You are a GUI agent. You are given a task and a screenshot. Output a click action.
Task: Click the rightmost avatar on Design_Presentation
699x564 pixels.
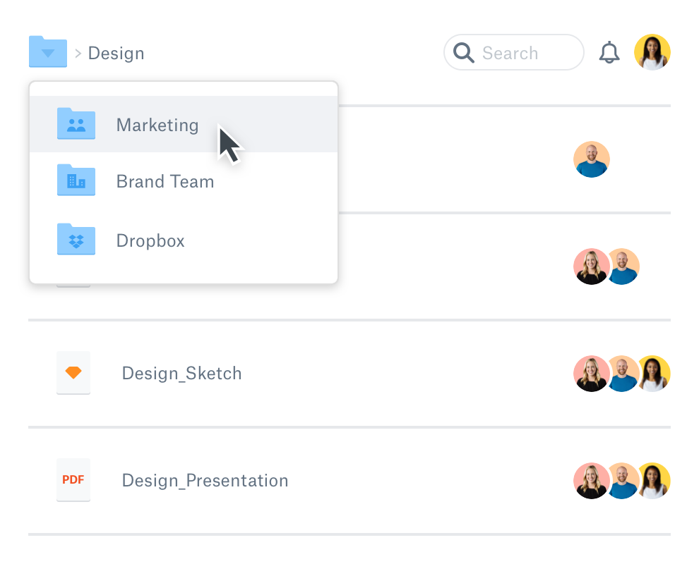[x=654, y=480]
